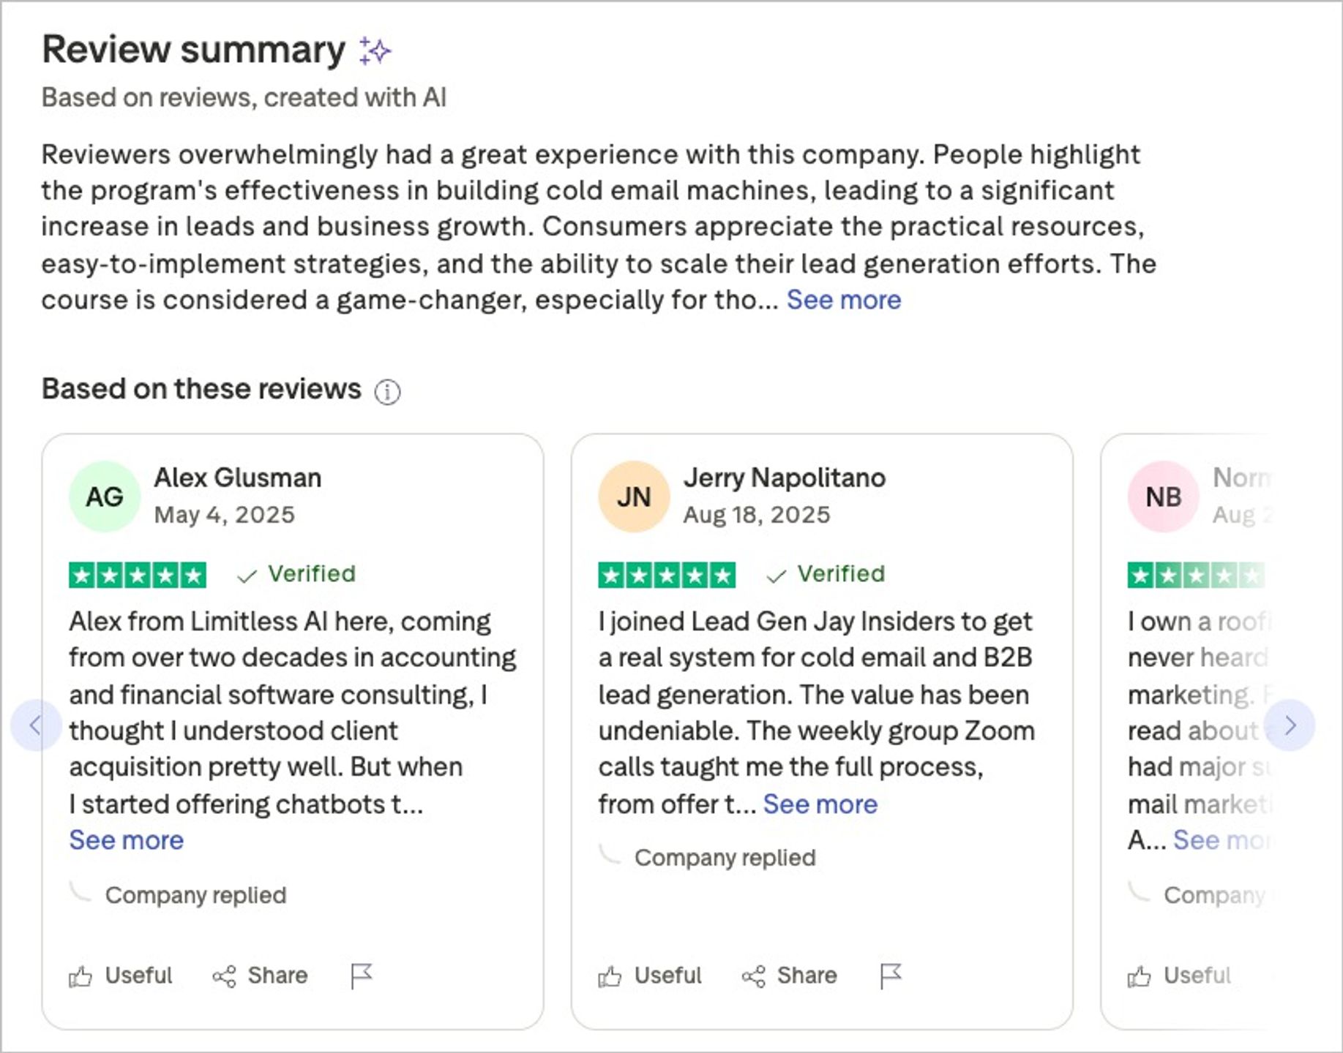The image size is (1343, 1053).
Task: Open the Alex Glusman reviewer name
Action: [x=238, y=478]
